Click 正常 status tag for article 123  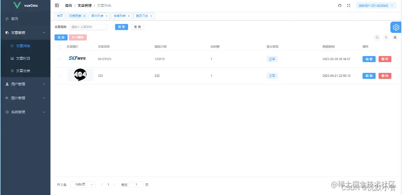click(272, 76)
